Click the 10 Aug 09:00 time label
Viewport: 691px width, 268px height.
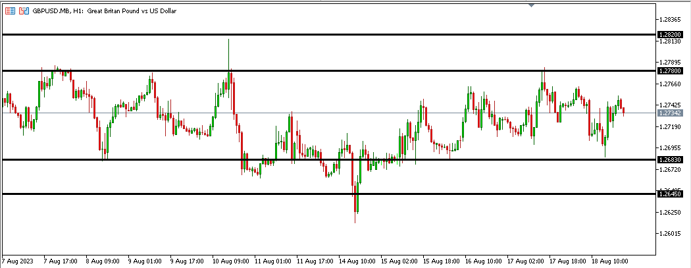pos(231,261)
